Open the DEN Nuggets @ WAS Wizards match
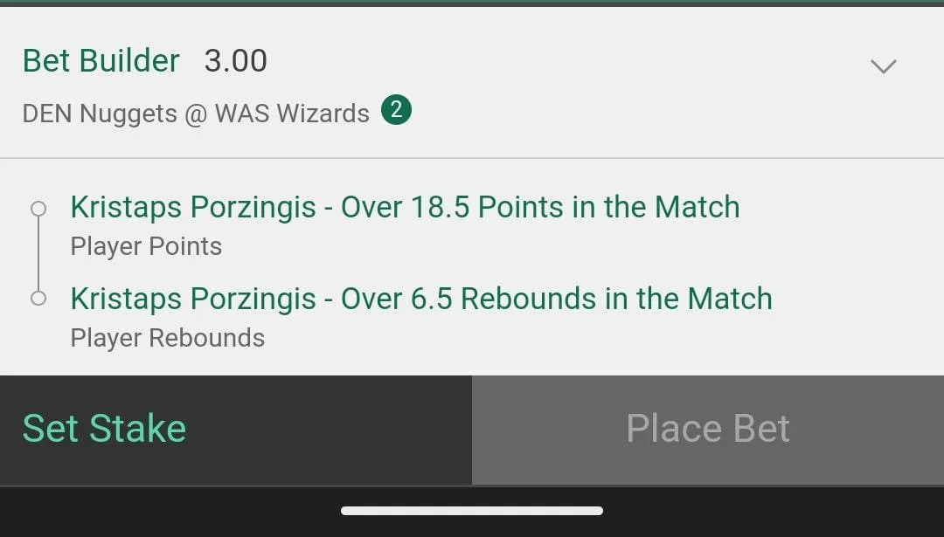 pyautogui.click(x=196, y=113)
